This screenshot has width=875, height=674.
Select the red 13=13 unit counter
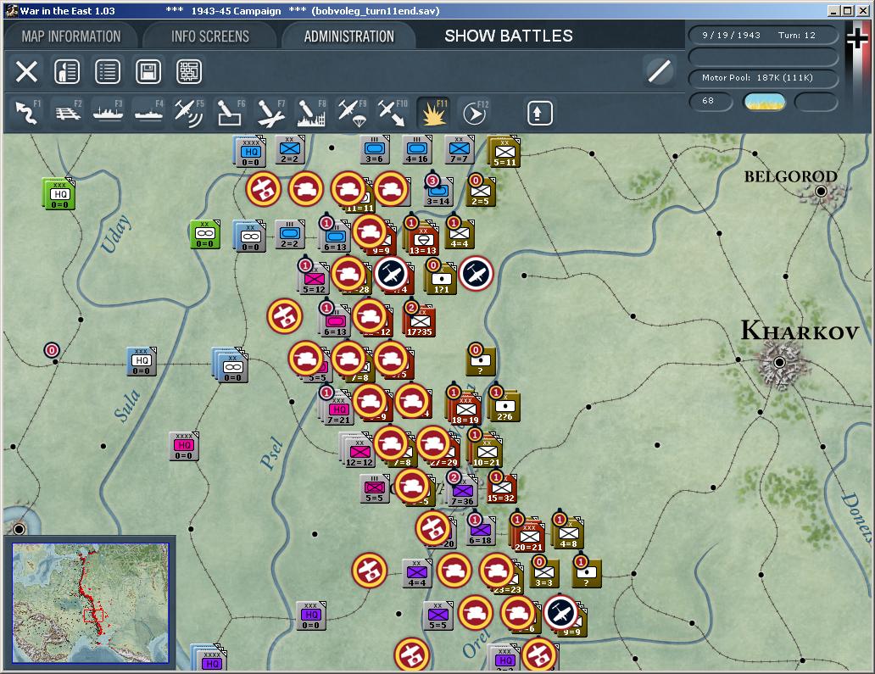422,240
